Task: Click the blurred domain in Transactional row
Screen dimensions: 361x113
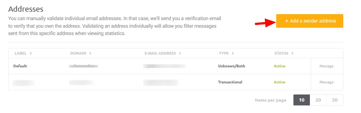Action: (81, 82)
